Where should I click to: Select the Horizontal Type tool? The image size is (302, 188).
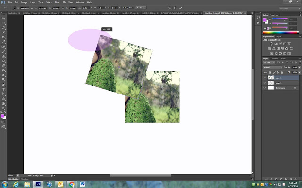tap(3, 89)
